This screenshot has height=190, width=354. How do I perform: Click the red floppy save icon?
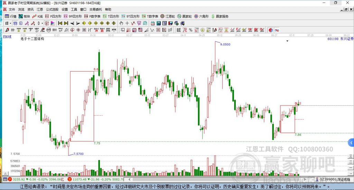tap(170, 23)
